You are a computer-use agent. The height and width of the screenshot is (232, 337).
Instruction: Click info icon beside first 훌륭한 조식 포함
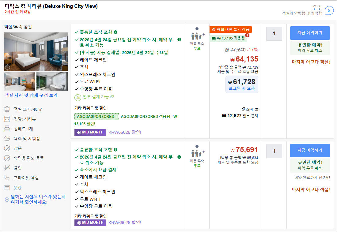[x=115, y=32]
